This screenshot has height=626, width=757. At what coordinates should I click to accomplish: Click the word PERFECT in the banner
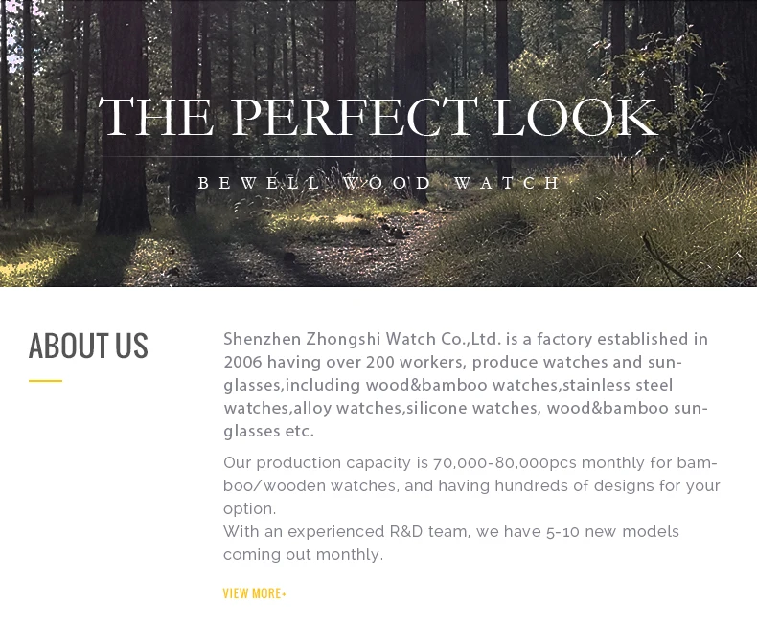tap(352, 119)
